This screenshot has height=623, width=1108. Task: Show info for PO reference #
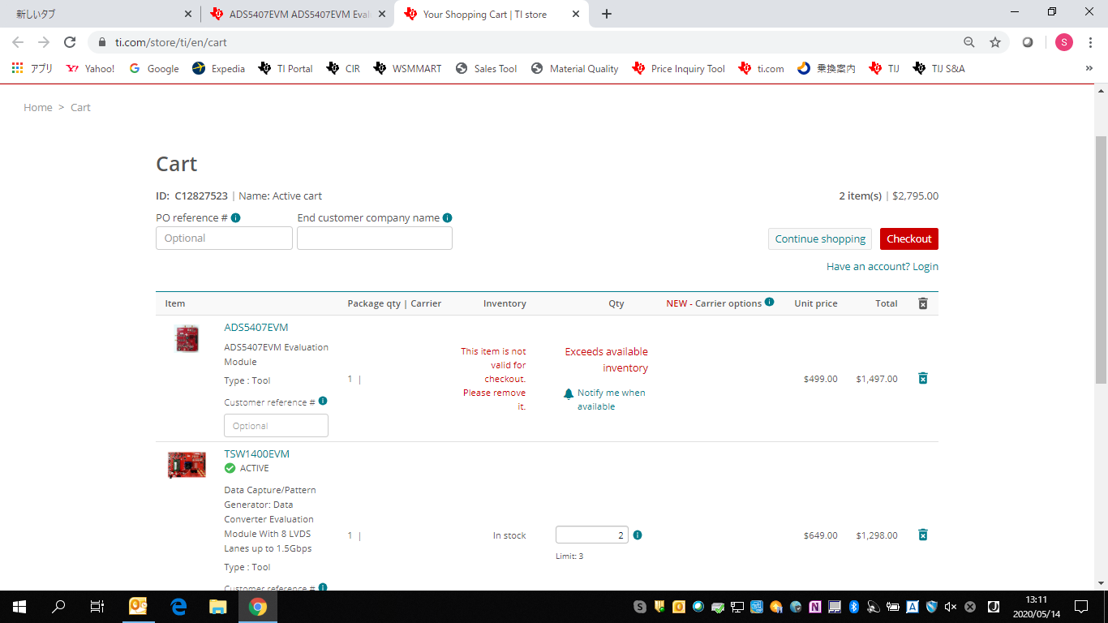(x=235, y=217)
